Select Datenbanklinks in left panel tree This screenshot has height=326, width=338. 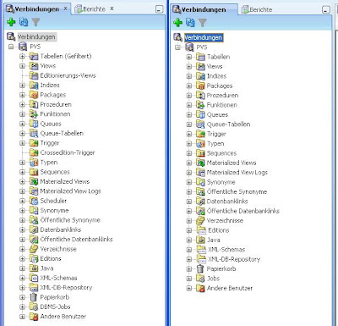[61, 229]
